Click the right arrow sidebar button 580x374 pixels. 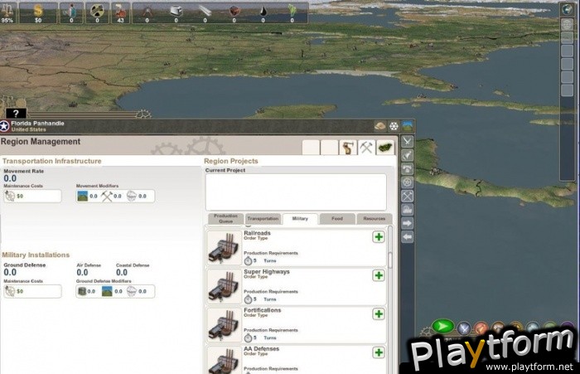[x=408, y=223]
